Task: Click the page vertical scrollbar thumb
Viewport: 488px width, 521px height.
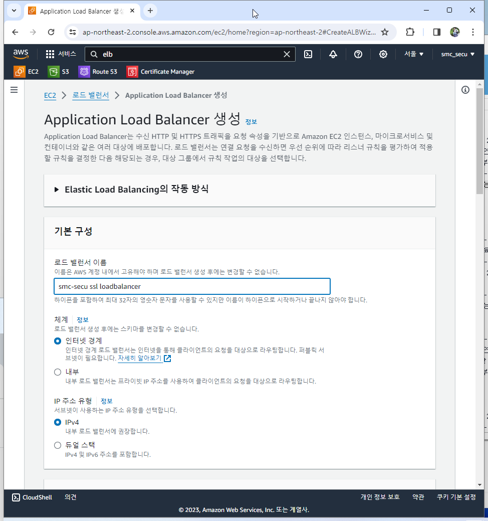Action: pyautogui.click(x=479, y=141)
